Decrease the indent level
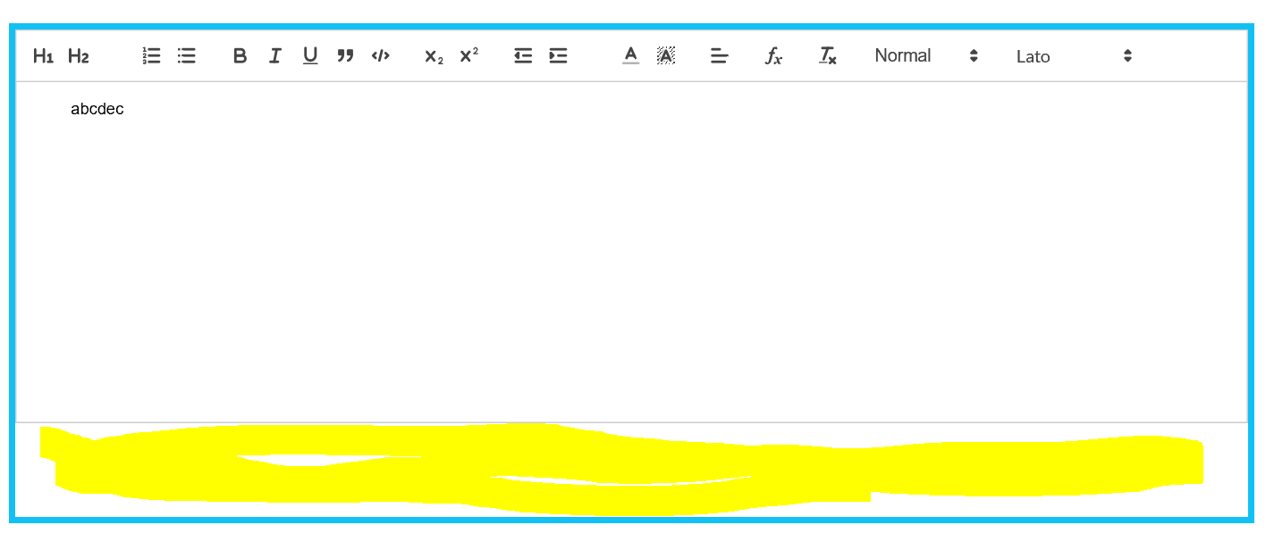The width and height of the screenshot is (1274, 550). (523, 56)
